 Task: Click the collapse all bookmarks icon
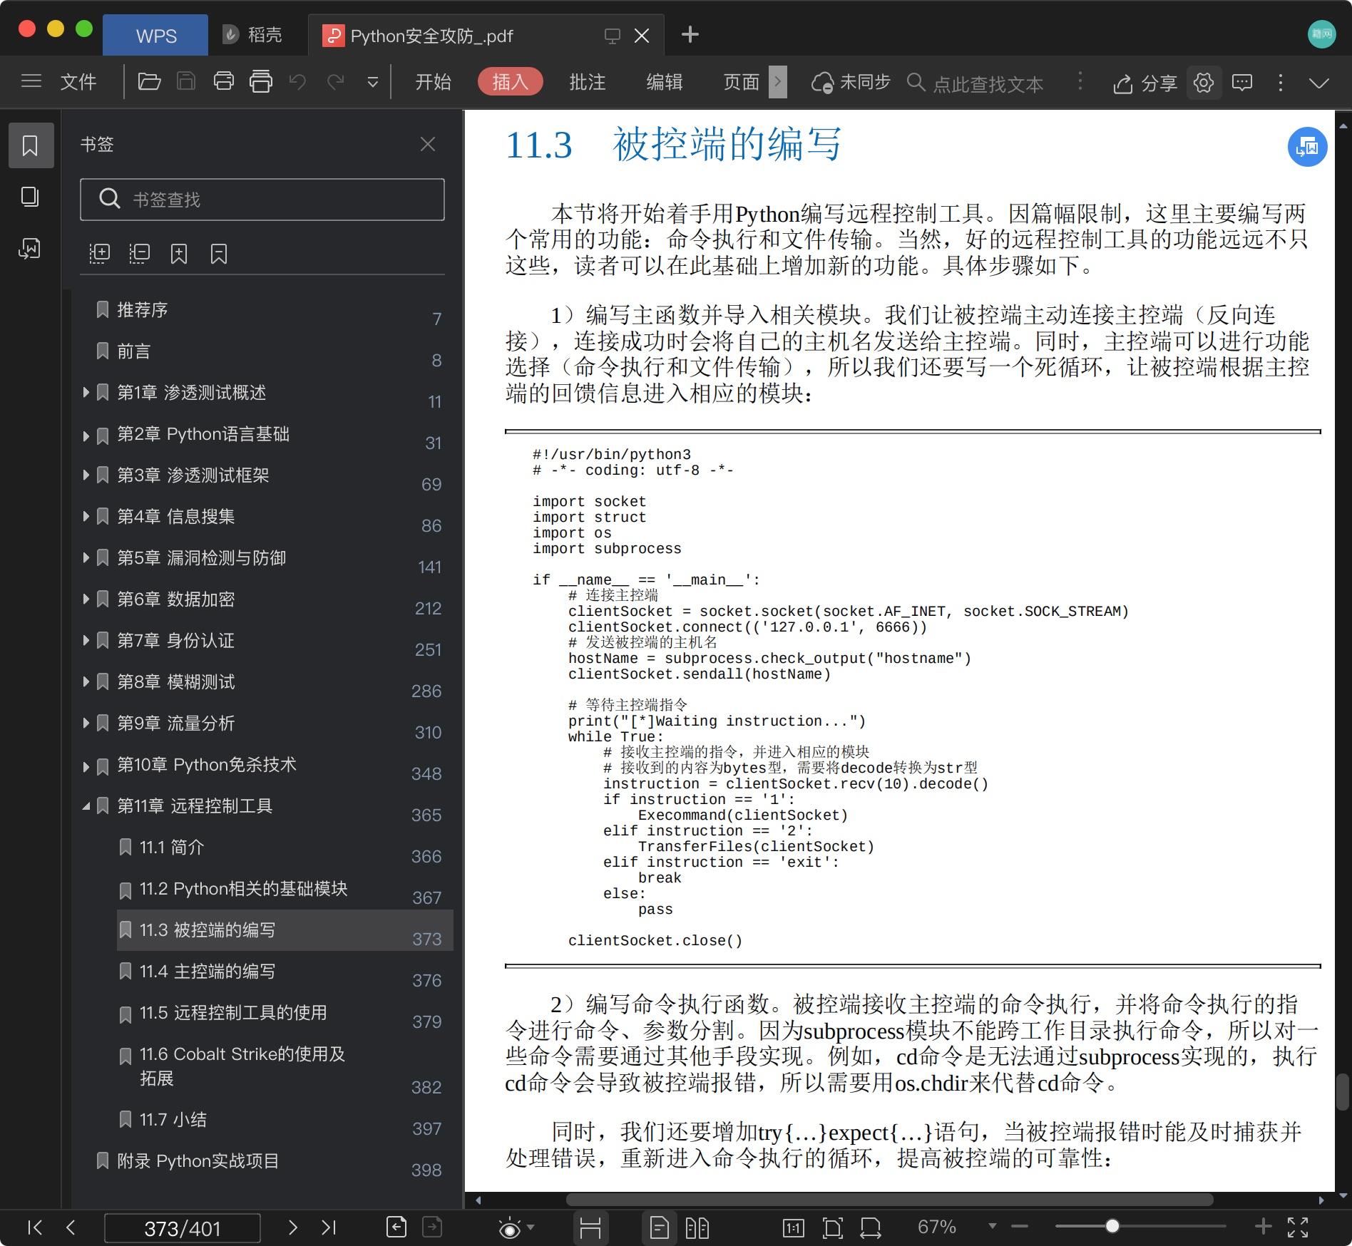(x=139, y=254)
